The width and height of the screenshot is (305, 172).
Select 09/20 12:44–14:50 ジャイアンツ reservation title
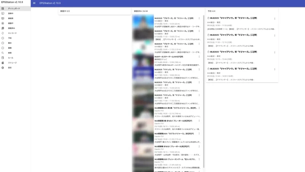(x=233, y=69)
